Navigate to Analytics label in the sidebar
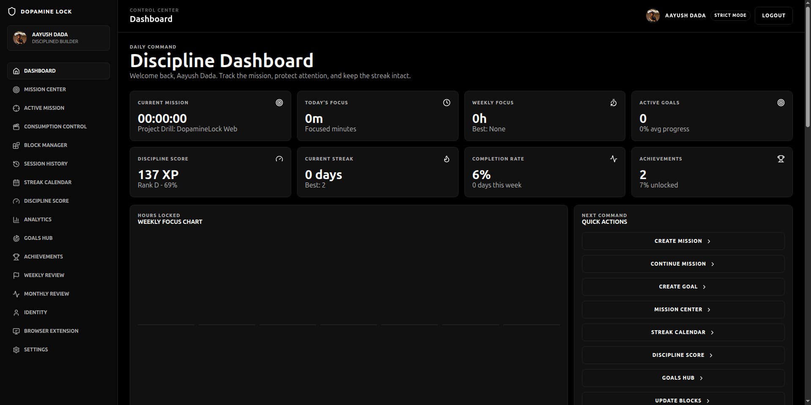This screenshot has width=811, height=405. click(38, 220)
